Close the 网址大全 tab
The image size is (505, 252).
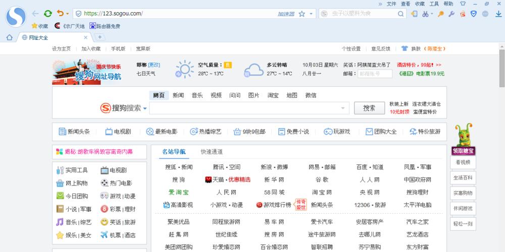86,37
